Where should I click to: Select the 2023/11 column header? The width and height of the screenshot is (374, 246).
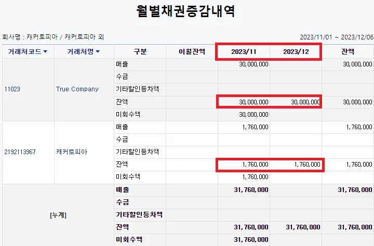point(244,52)
